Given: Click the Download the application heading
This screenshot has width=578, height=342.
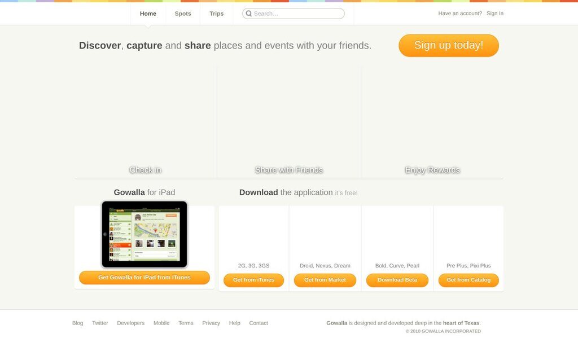Looking at the screenshot, I should 298,192.
